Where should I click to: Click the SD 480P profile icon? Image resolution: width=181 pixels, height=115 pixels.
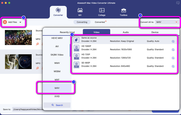[x=77, y=65]
